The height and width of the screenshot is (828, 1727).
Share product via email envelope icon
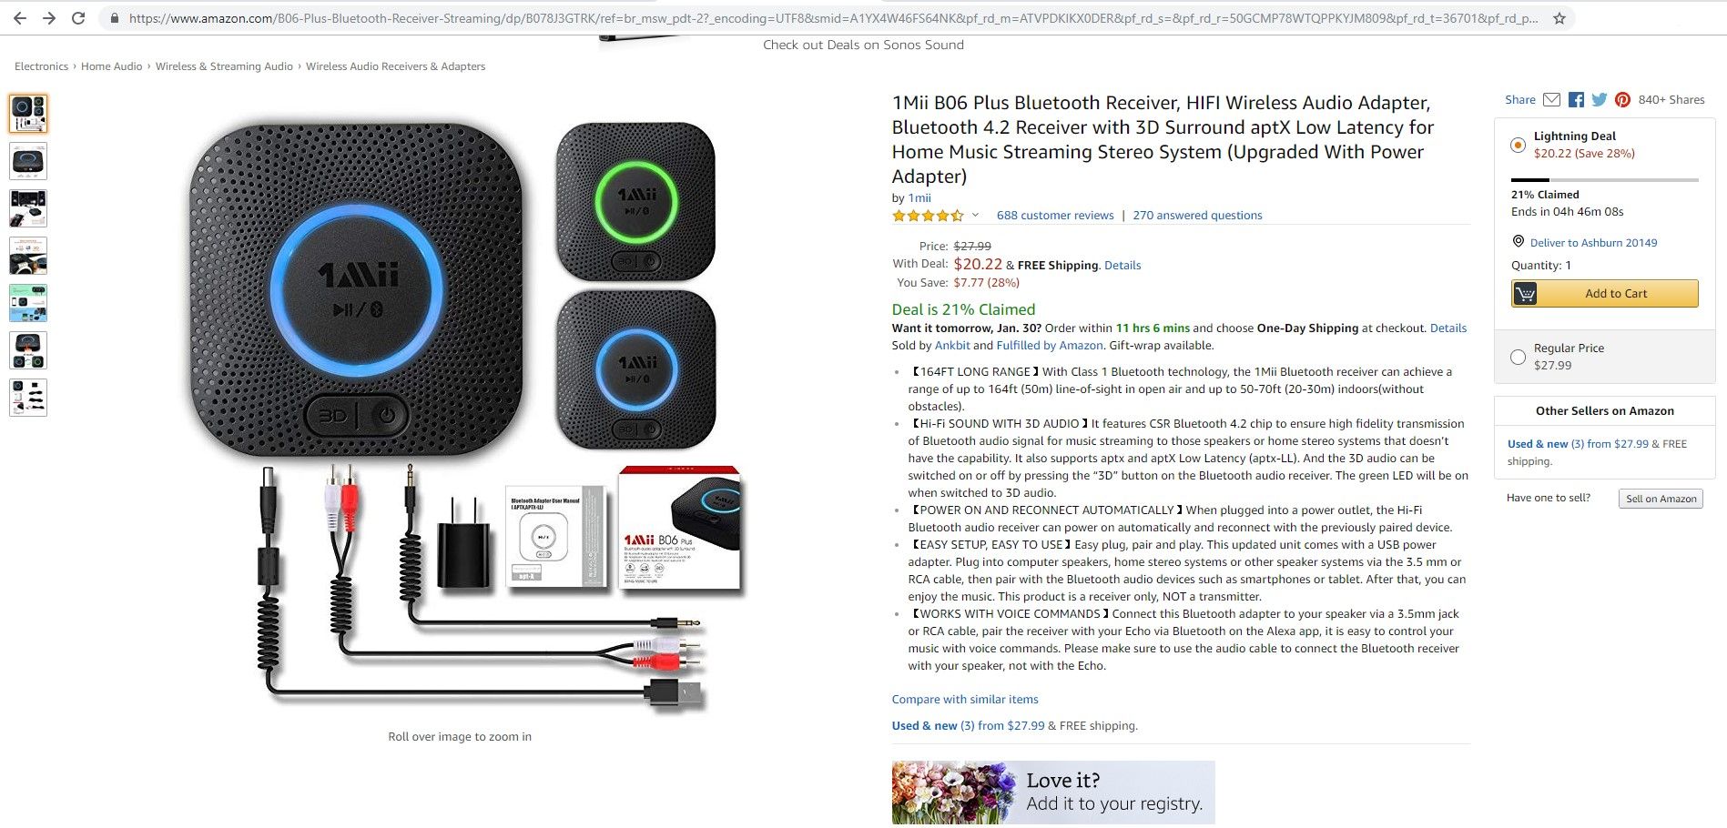1552,100
